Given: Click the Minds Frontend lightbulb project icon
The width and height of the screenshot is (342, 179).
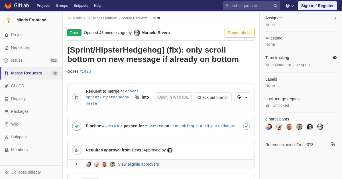Looking at the screenshot, I should 9,20.
